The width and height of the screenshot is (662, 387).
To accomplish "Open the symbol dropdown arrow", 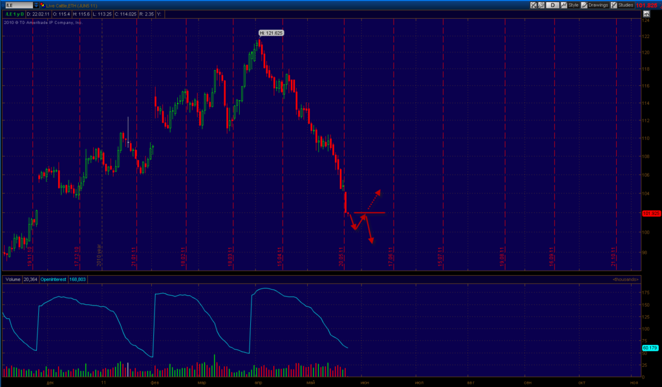I will pyautogui.click(x=36, y=5).
